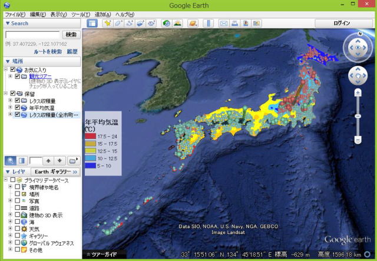Click the email envelope toolbar icon
The width and height of the screenshot is (377, 261).
click(224, 24)
